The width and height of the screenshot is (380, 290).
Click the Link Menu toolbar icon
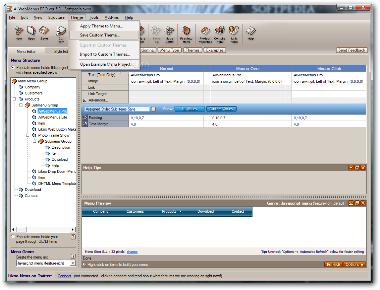[x=234, y=34]
